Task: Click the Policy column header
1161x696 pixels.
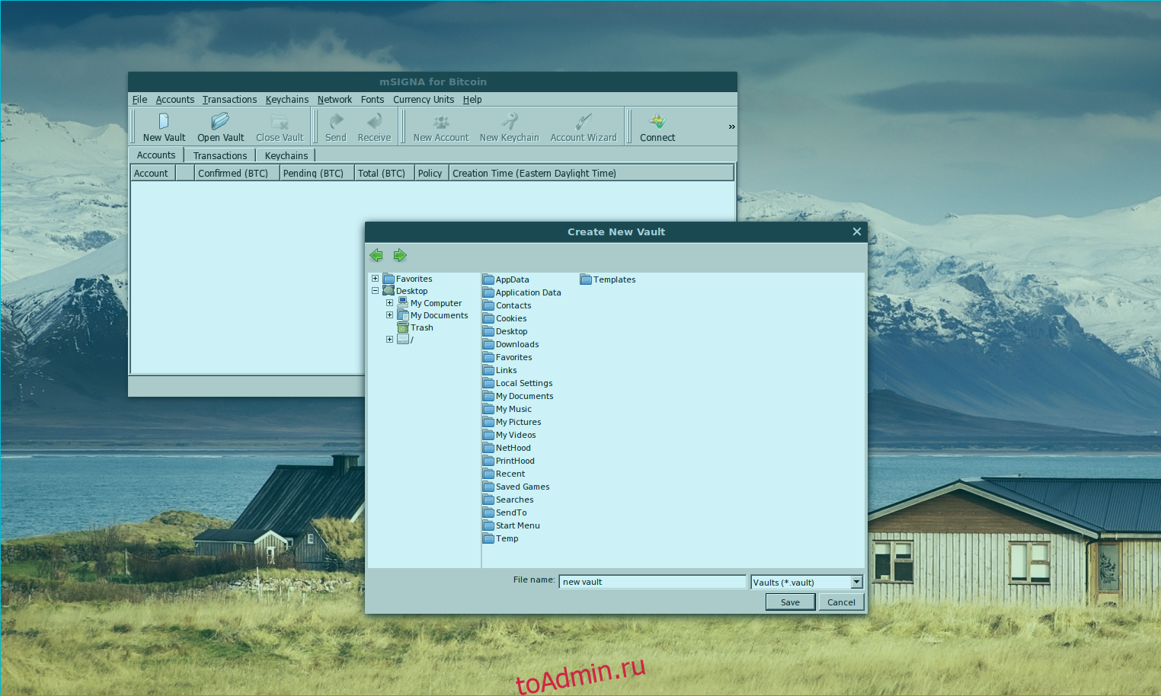Action: 430,173
